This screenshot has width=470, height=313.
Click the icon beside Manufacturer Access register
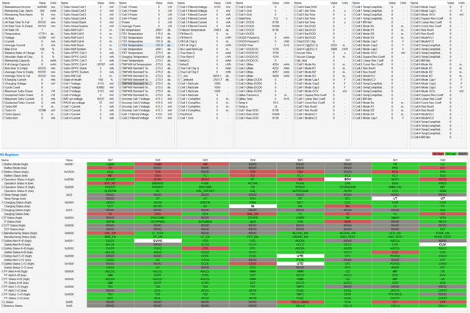click(x=3, y=7)
